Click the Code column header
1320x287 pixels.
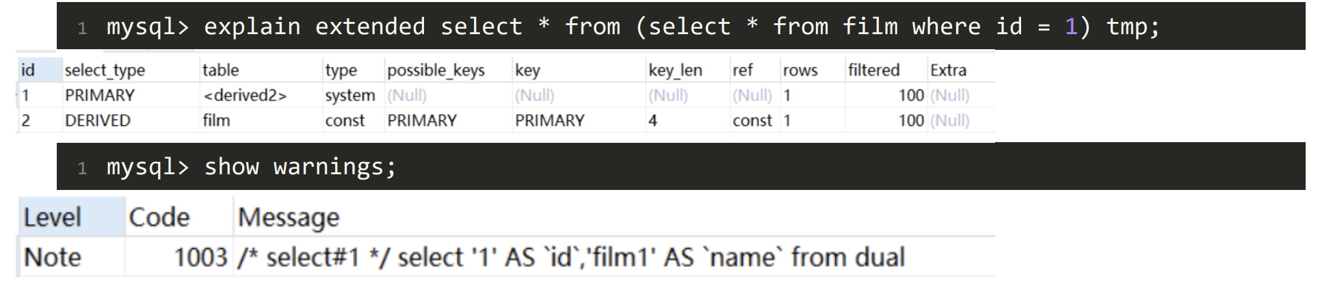tap(159, 217)
